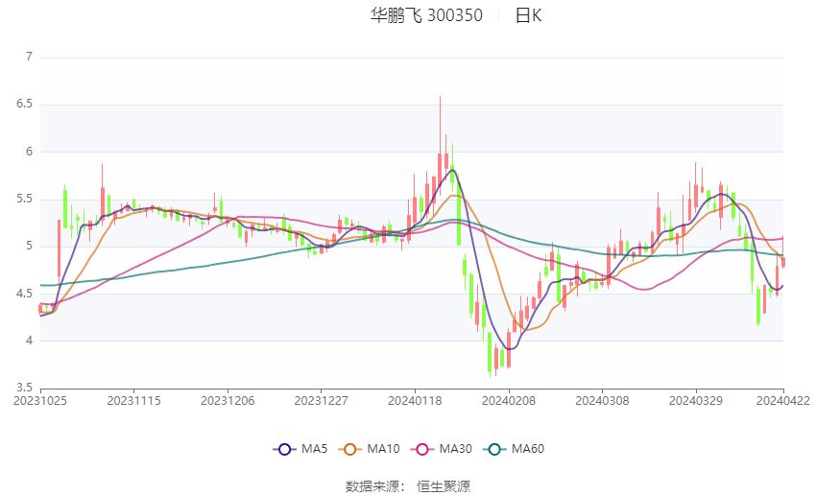Click the x-axis date 20240118
The width and height of the screenshot is (816, 496).
415,401
